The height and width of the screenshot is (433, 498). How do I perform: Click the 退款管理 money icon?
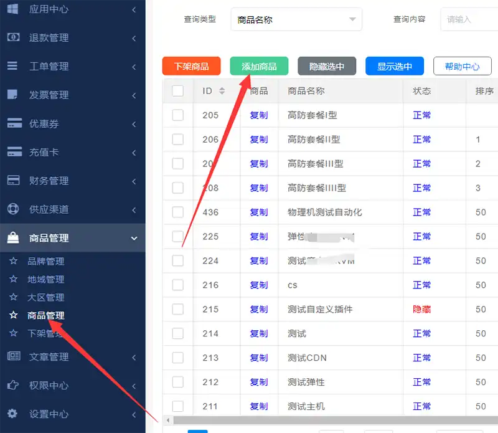pyautogui.click(x=13, y=37)
